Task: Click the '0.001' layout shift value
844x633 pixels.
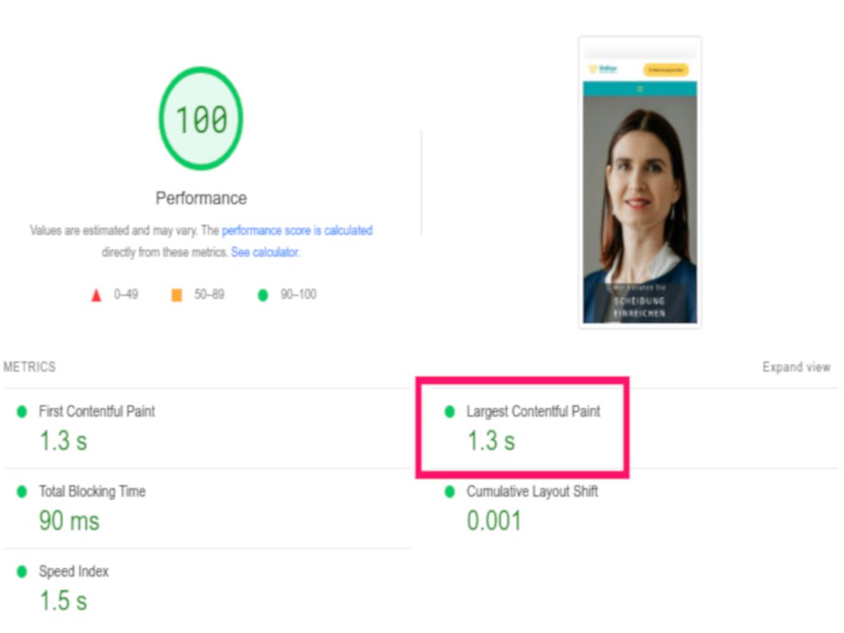Action: tap(494, 521)
